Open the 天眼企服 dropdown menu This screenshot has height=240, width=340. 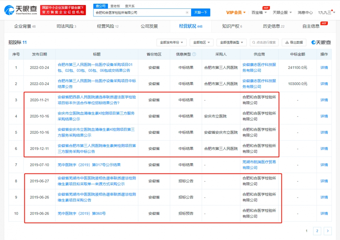point(282,13)
